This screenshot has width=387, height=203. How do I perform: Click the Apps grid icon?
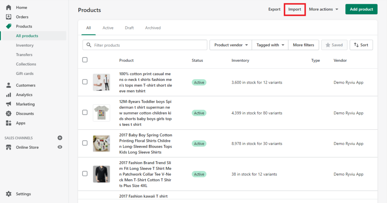[9, 123]
